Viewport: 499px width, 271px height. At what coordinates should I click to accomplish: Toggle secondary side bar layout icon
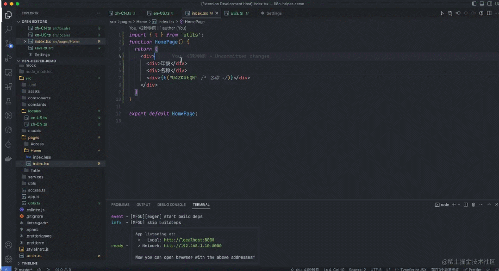click(489, 4)
